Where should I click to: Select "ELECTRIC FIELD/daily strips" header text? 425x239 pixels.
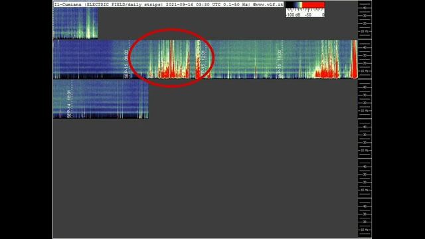pos(124,5)
